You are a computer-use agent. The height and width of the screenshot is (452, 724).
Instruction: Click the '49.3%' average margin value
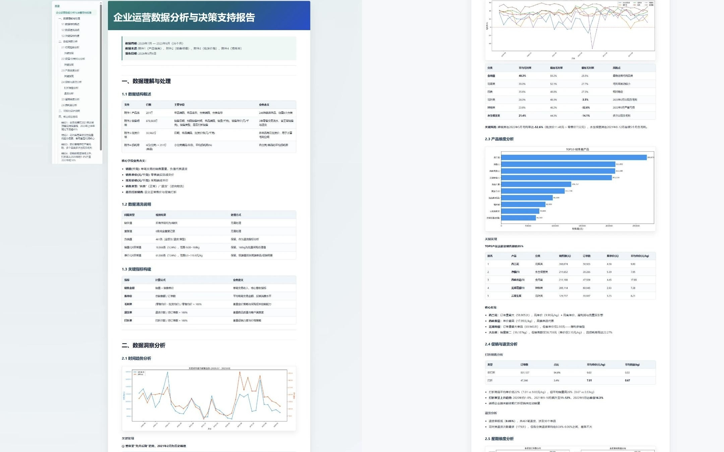pos(522,76)
